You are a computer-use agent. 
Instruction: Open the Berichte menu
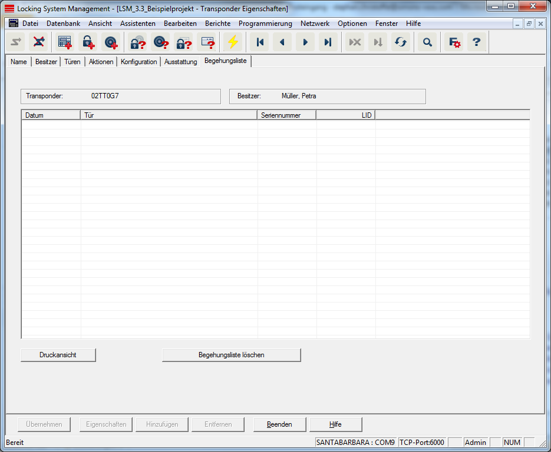[x=217, y=24]
